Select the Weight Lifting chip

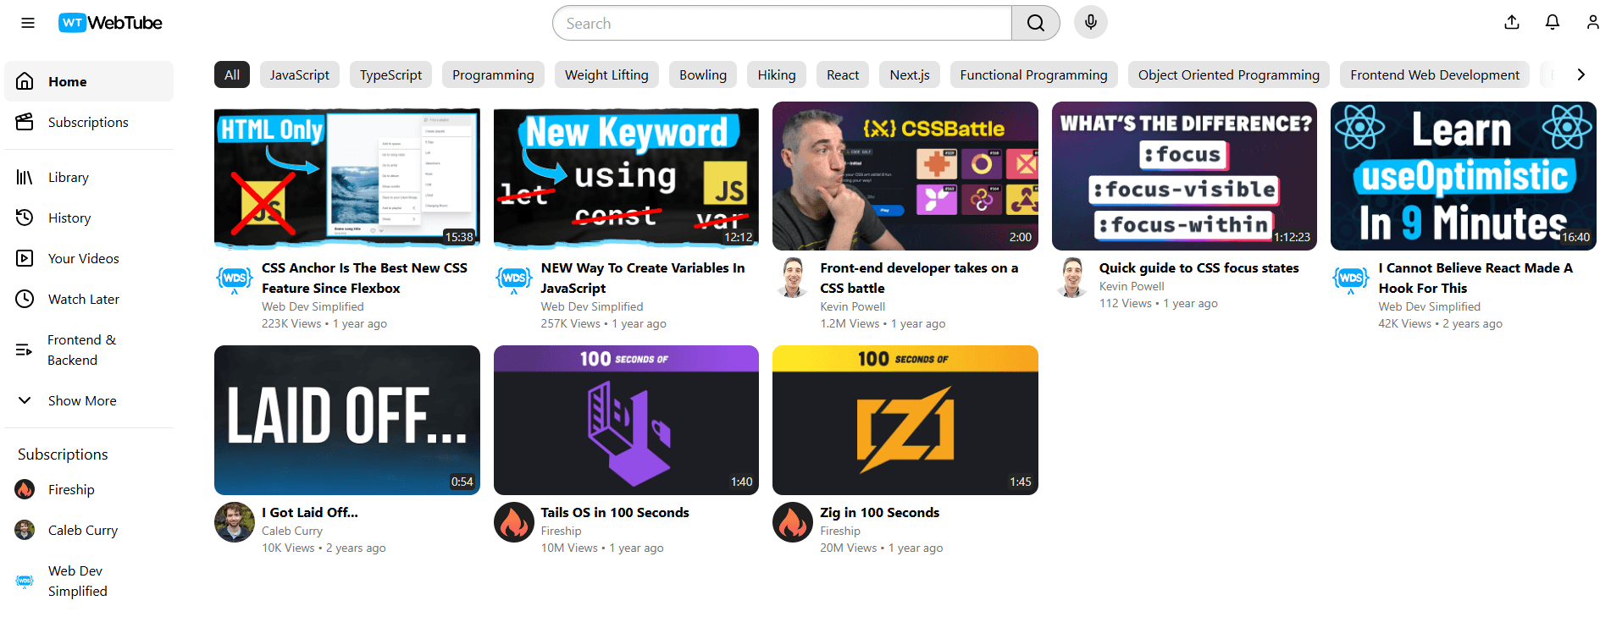coord(606,74)
